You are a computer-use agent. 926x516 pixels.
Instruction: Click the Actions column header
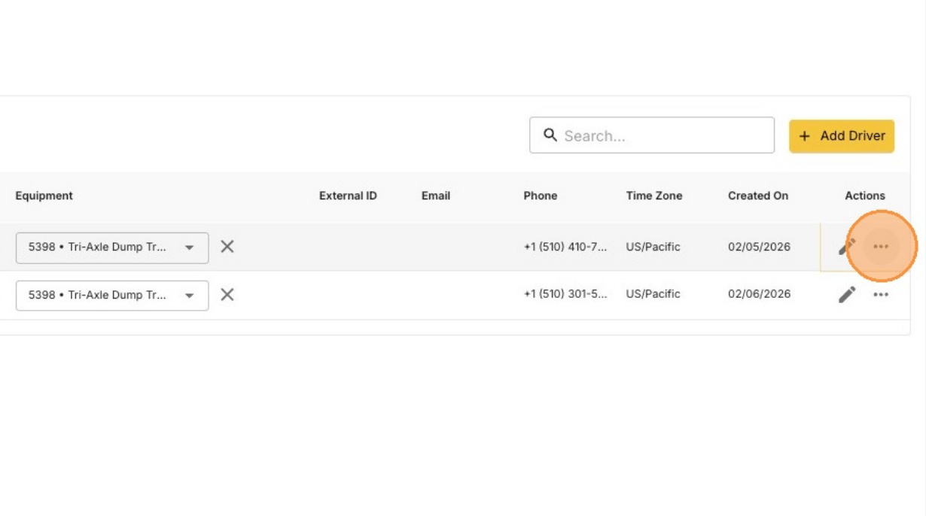click(x=865, y=196)
